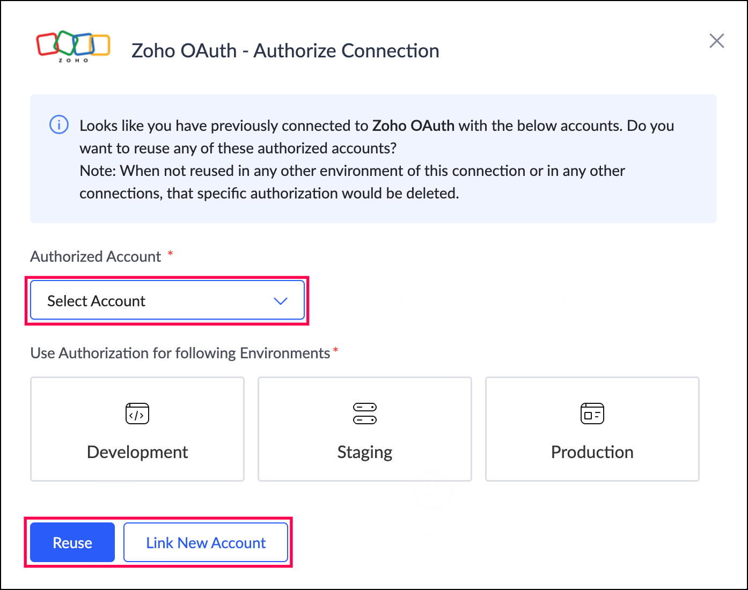Click the dialog title 'Zoho OAuth - Authorize Connection'
748x590 pixels.
coord(285,51)
